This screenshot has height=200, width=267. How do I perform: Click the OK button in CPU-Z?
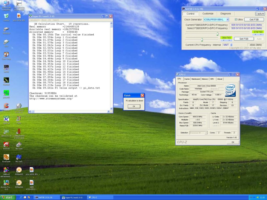pyautogui.click(x=233, y=142)
